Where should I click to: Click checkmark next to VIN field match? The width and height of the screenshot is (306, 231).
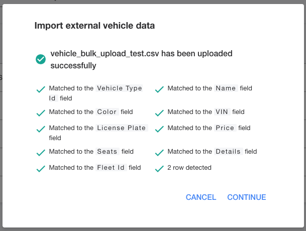click(x=159, y=113)
